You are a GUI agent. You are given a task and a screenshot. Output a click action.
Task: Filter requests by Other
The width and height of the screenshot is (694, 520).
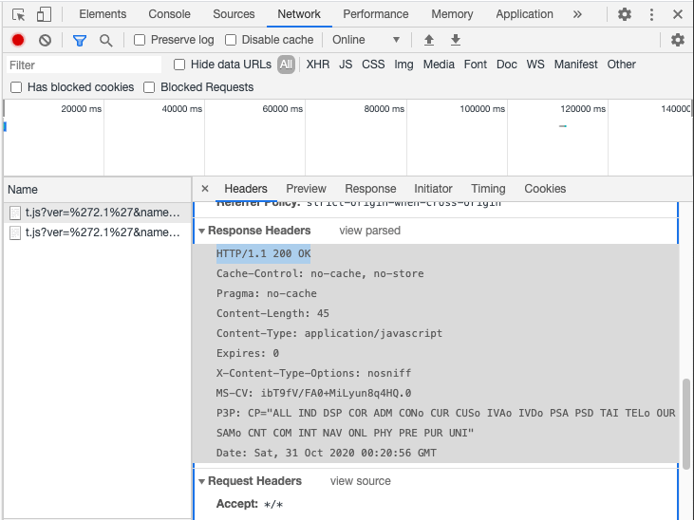tap(622, 65)
